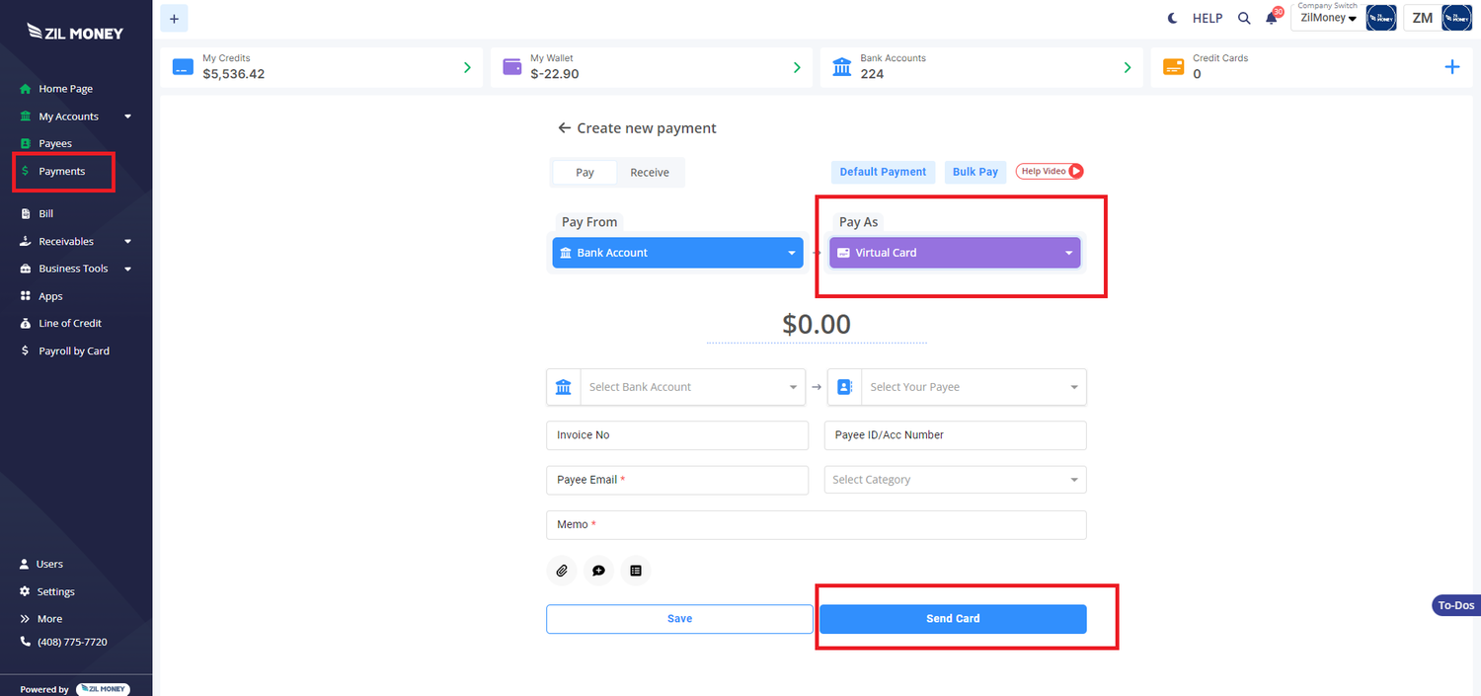
Task: Click the plus quick-add button in top bar
Action: point(174,18)
